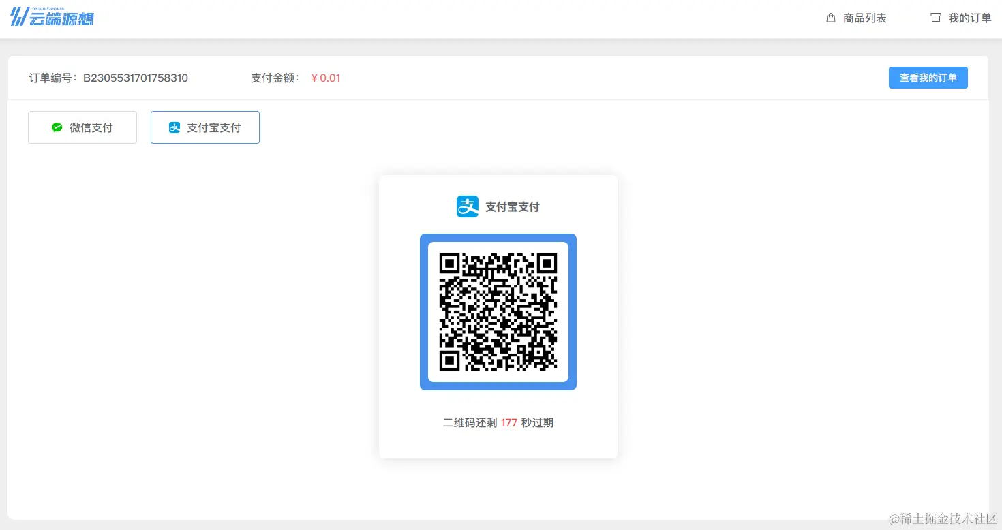The height and width of the screenshot is (530, 1002).
Task: Open 商品列表 in the top navigation
Action: tap(864, 18)
